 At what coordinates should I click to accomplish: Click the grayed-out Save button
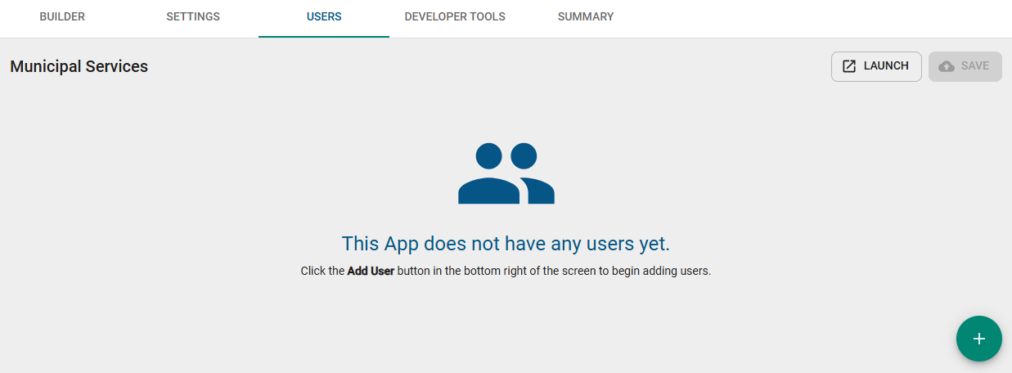click(x=965, y=66)
